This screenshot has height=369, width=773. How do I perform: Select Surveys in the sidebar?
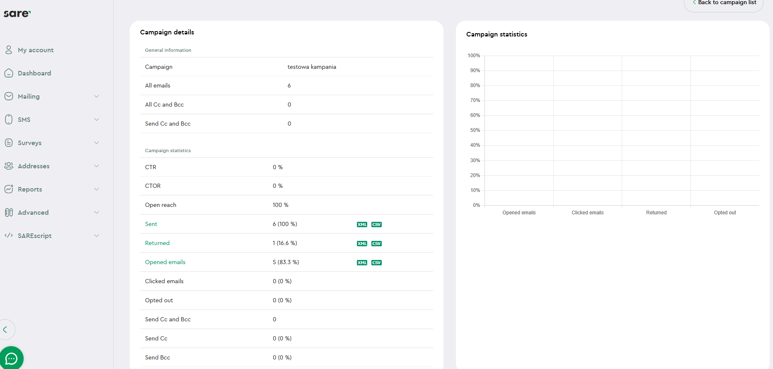pos(29,143)
